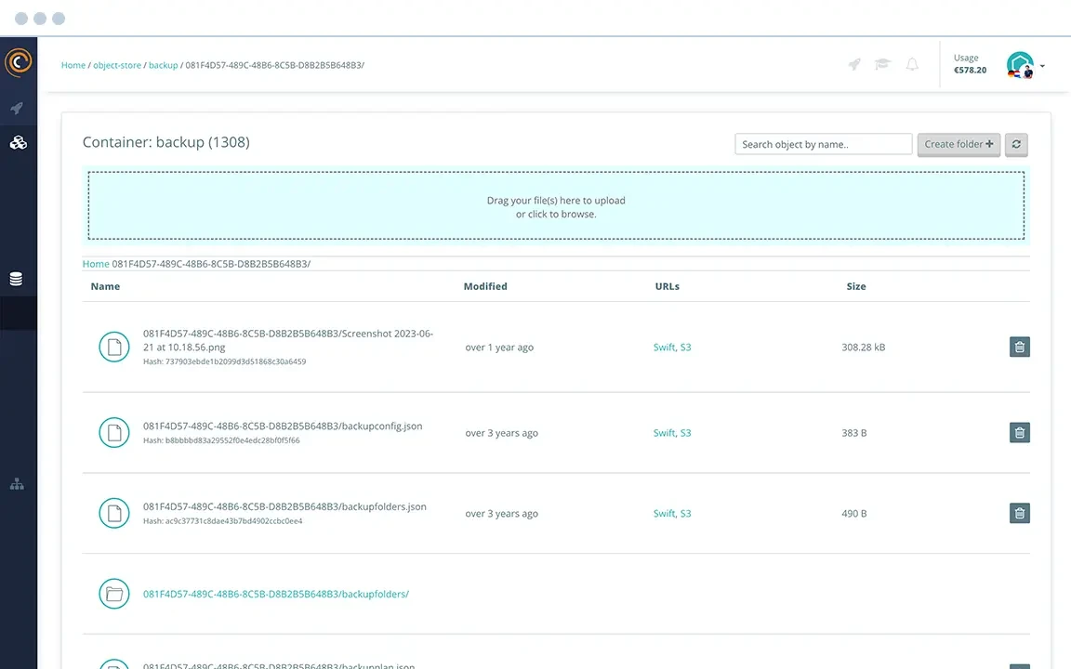Click hash starting b8bbbbd83a
The height and width of the screenshot is (669, 1071).
coord(221,441)
